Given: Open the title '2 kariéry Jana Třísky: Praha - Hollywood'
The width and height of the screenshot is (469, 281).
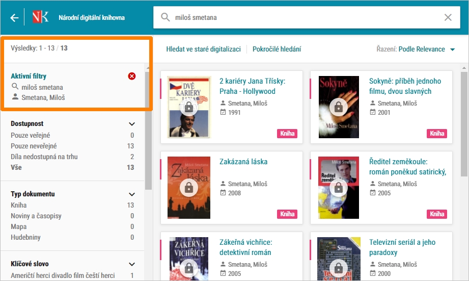Looking at the screenshot, I should tap(253, 86).
